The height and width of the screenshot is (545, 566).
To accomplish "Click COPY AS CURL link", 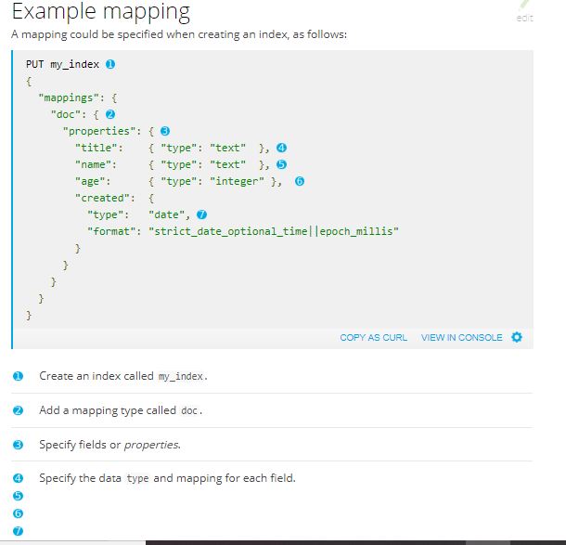I will [374, 337].
